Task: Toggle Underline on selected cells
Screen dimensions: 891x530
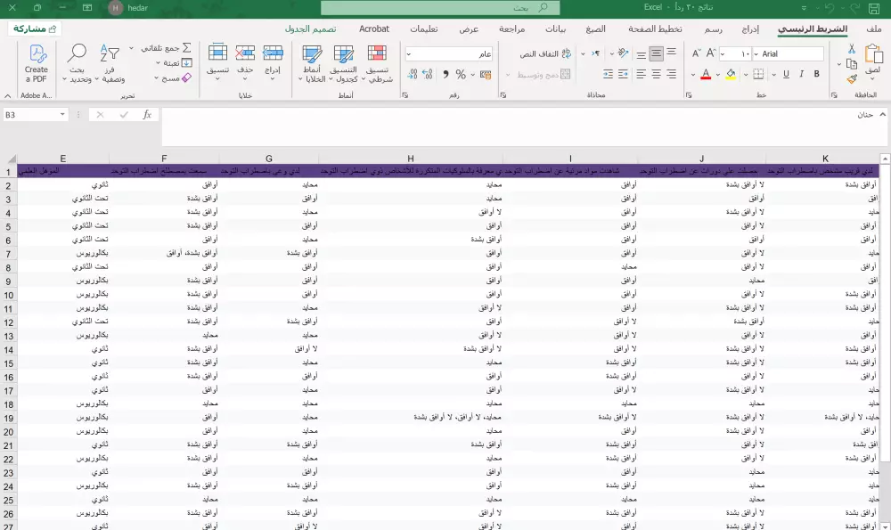Action: click(786, 74)
